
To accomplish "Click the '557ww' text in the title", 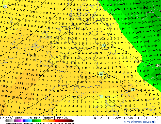I will (62, 118).
